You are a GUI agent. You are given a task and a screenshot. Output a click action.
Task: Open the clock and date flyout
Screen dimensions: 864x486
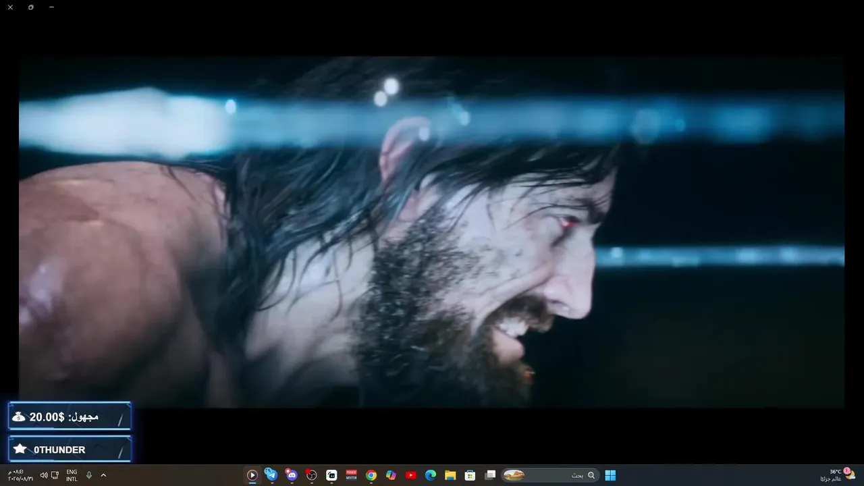[20, 475]
